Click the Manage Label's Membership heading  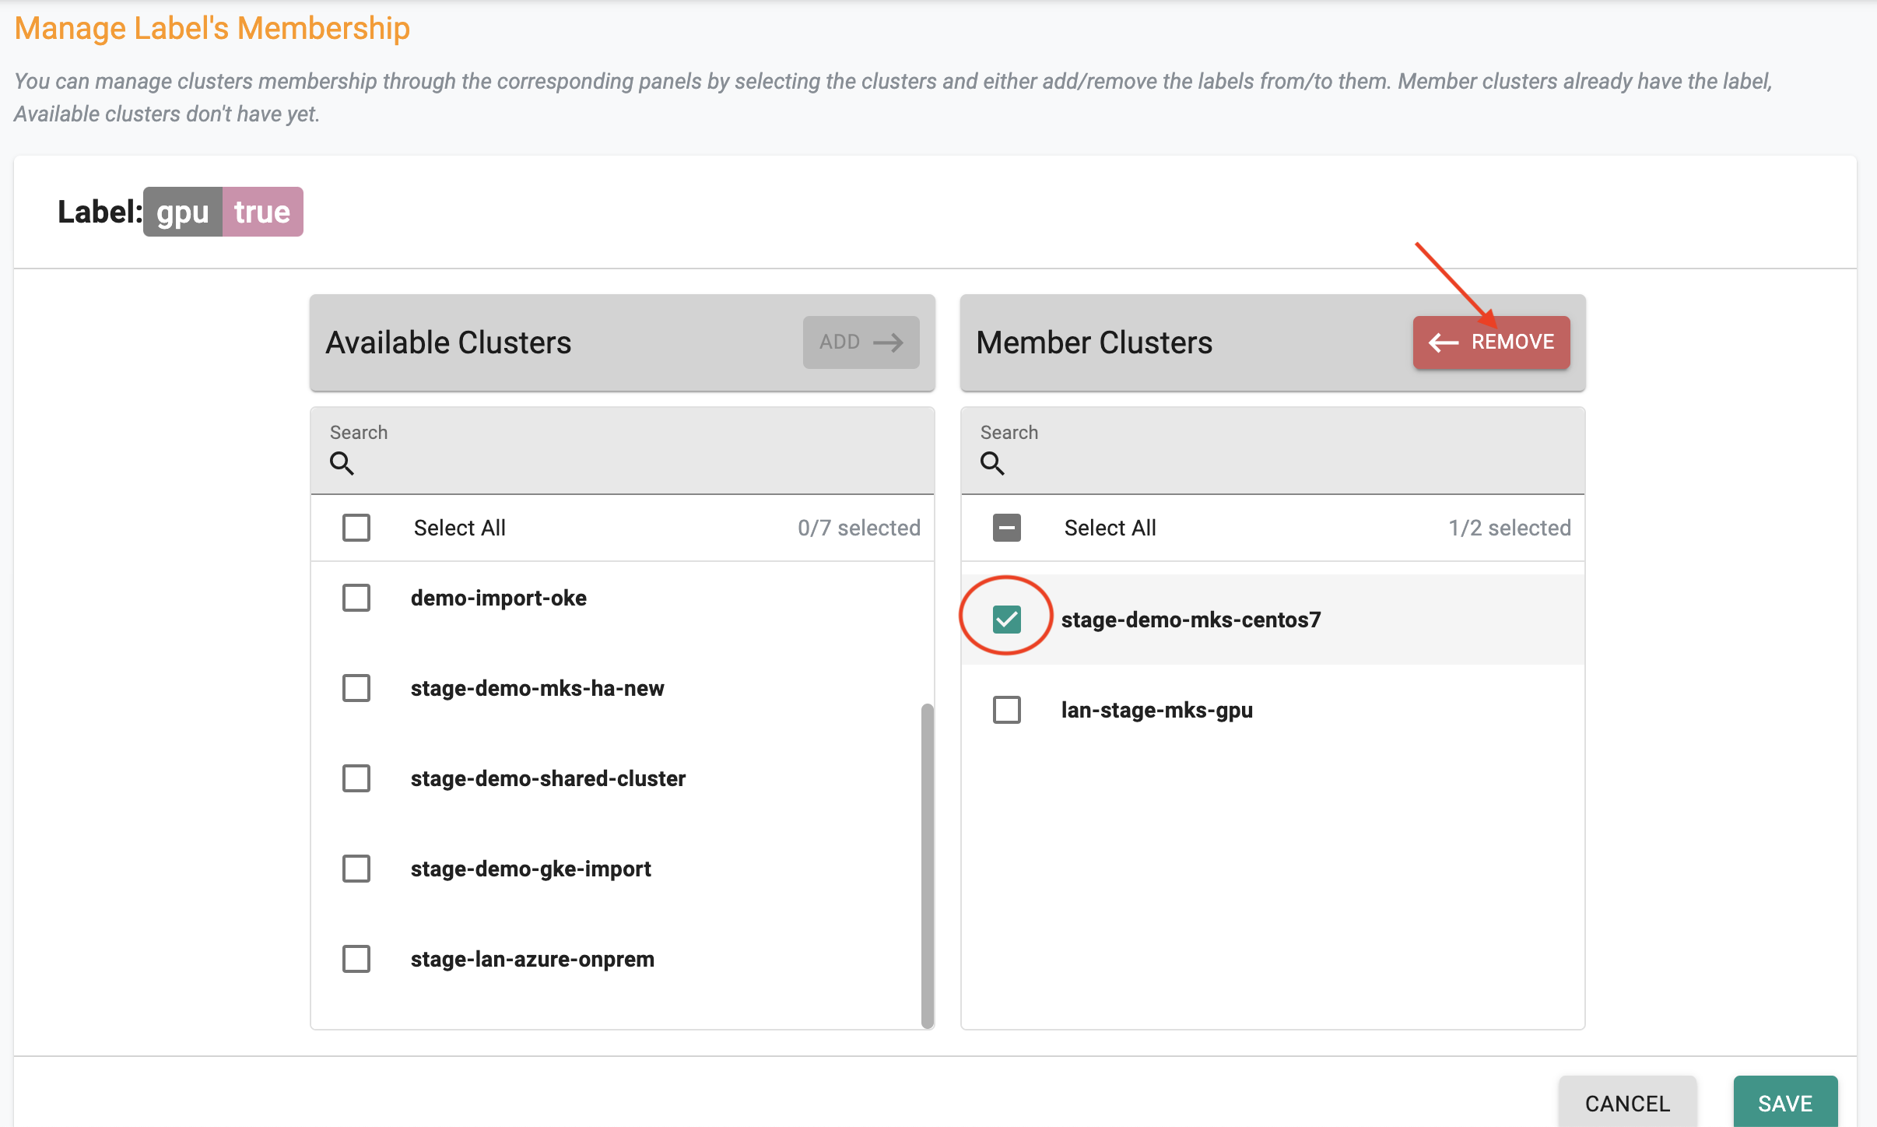pyautogui.click(x=212, y=28)
